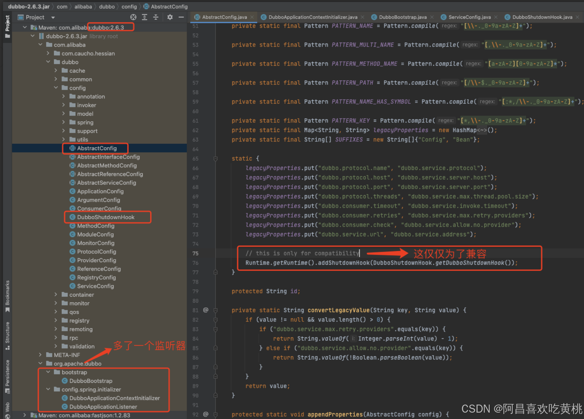Click the Expand All icon in Project panel
Image resolution: width=584 pixels, height=419 pixels.
tap(145, 17)
